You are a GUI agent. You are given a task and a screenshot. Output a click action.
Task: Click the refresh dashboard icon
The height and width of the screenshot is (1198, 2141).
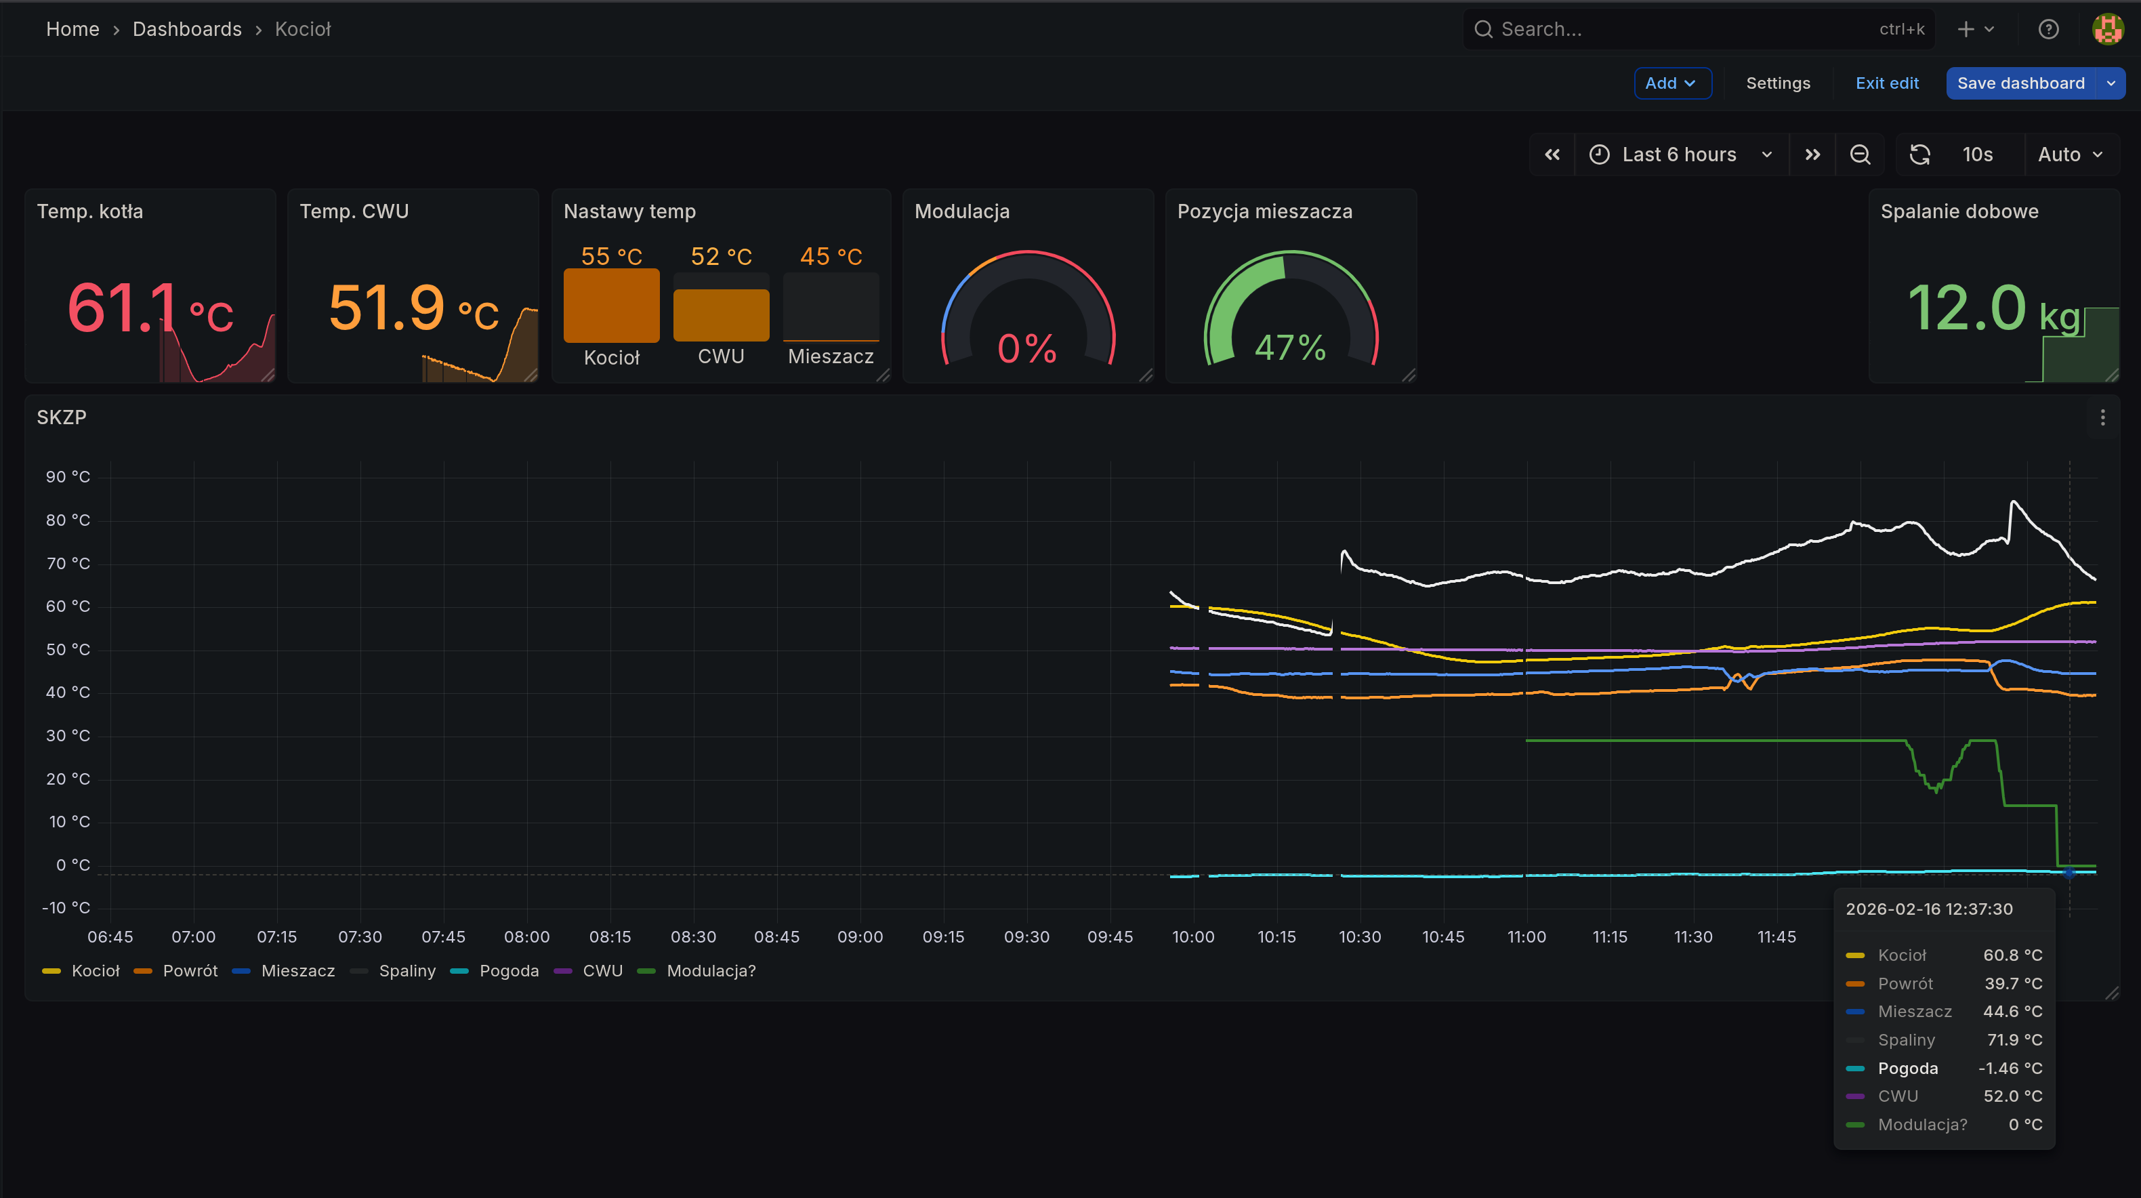1919,154
